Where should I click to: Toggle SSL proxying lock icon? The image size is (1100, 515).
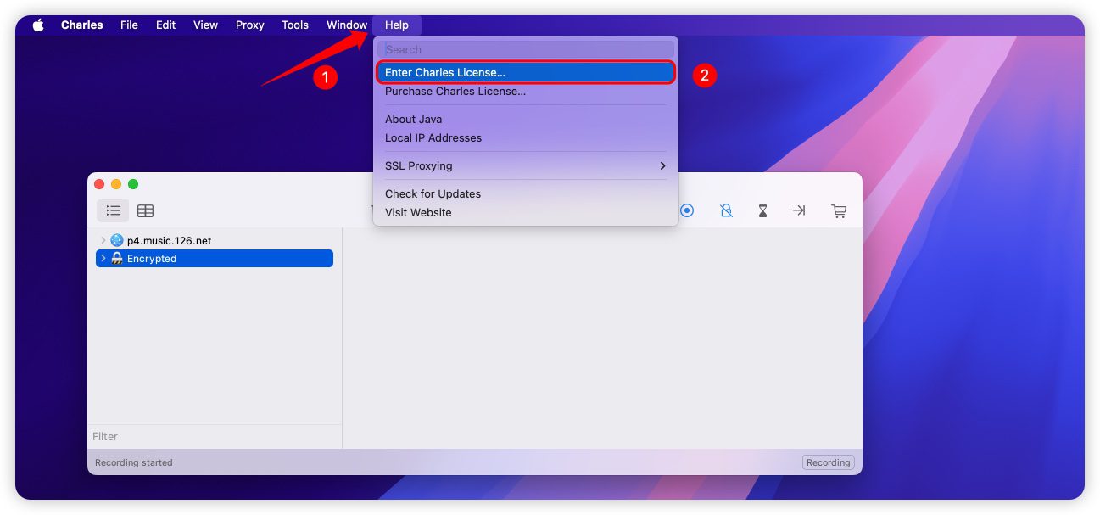tap(726, 210)
